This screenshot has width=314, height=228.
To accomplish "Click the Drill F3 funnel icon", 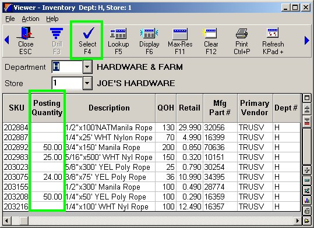I will [57, 33].
